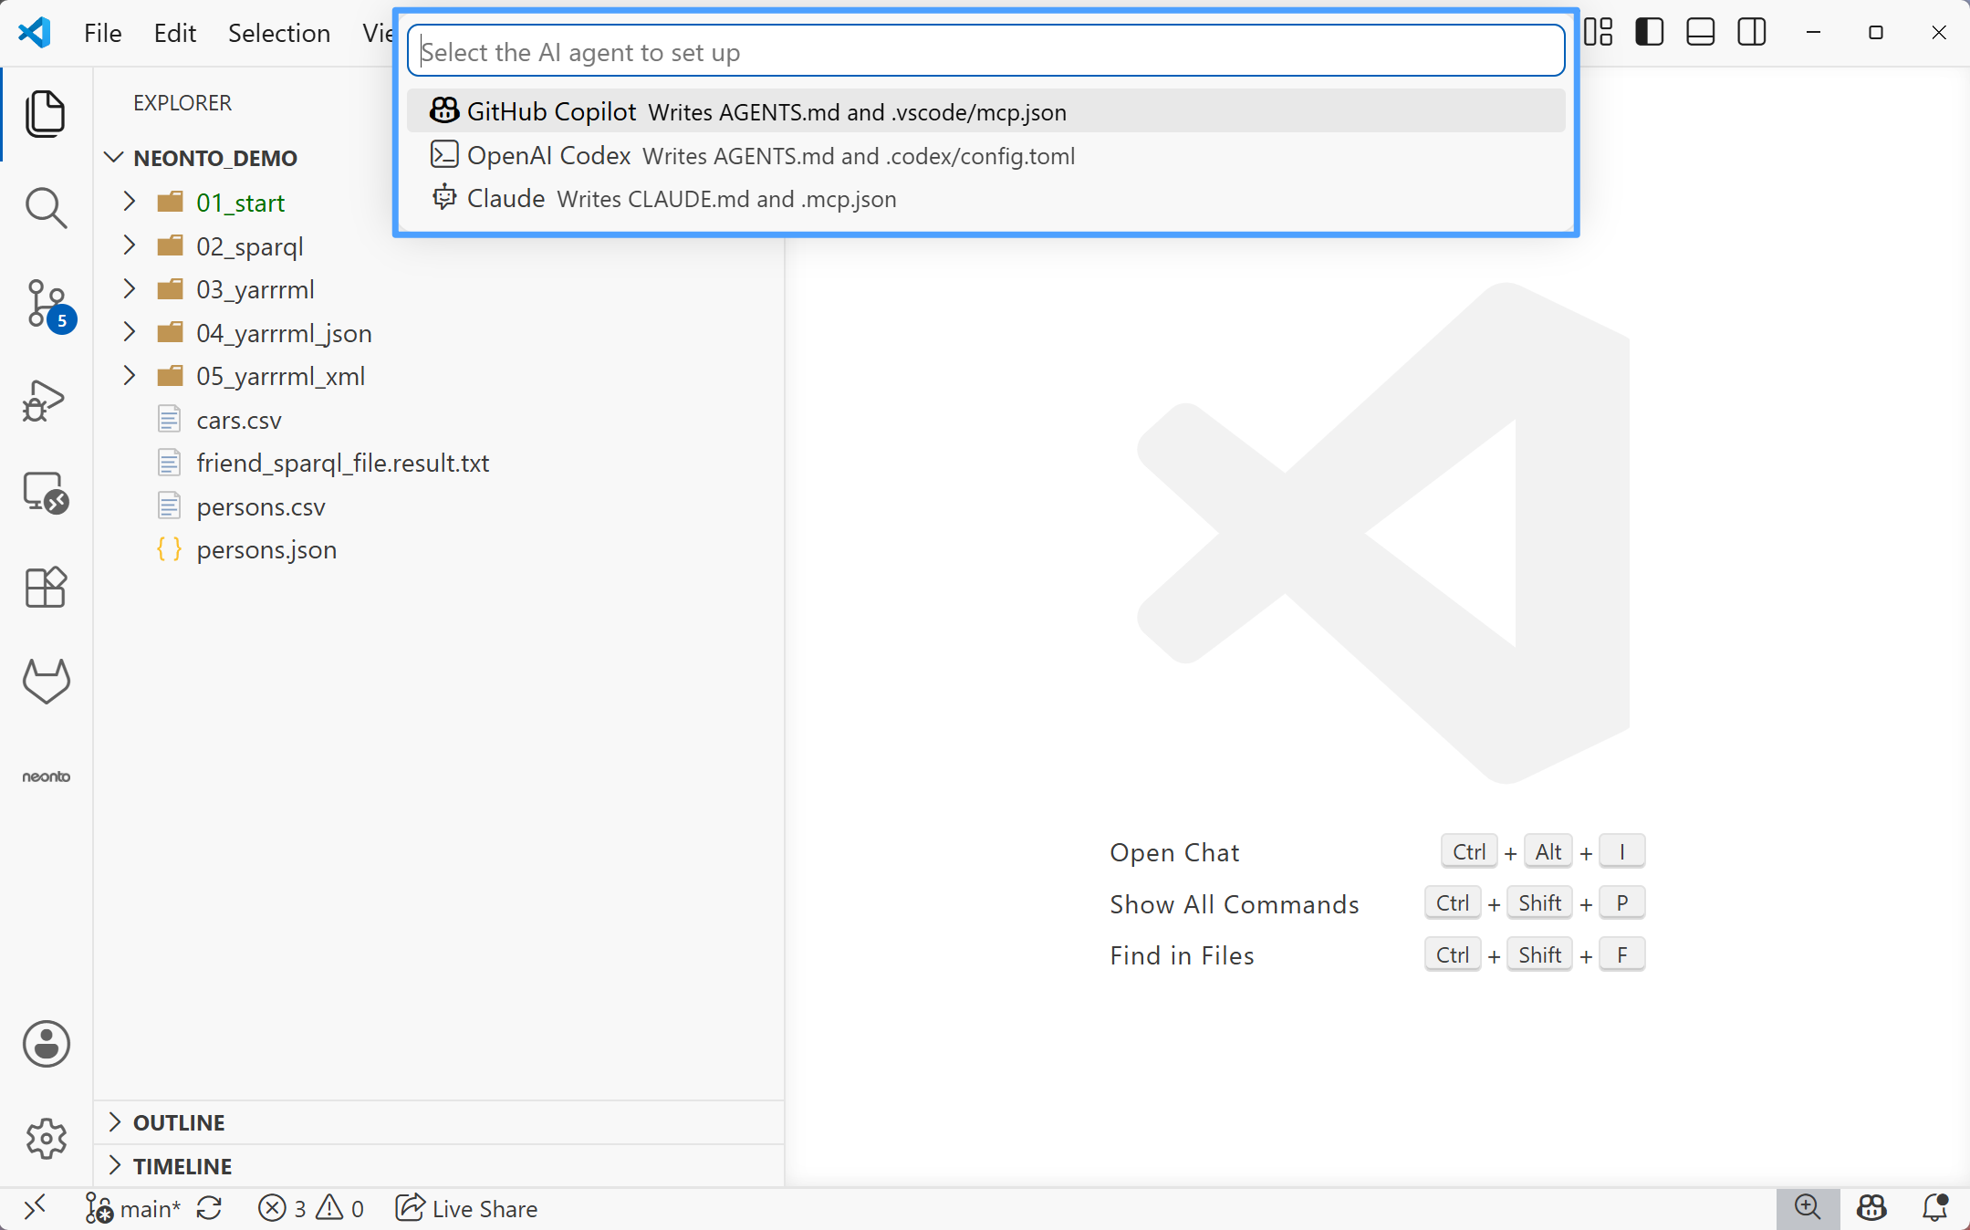Open notifications bell in status bar

pyautogui.click(x=1934, y=1208)
